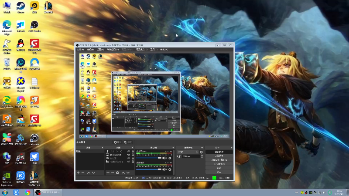The image size is (349, 196).
Task: Open the Mic/Aux audio settings gear
Action: 170,158
